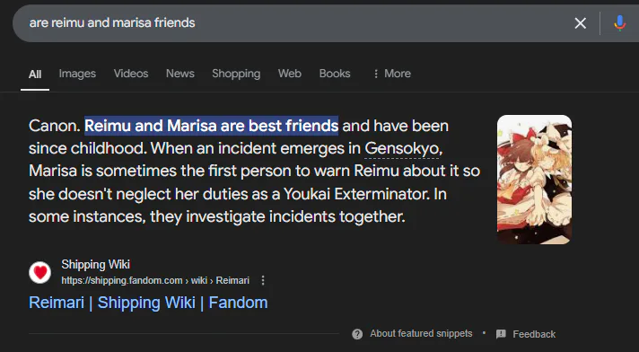
Task: Open the More search filters dropdown
Action: (392, 74)
